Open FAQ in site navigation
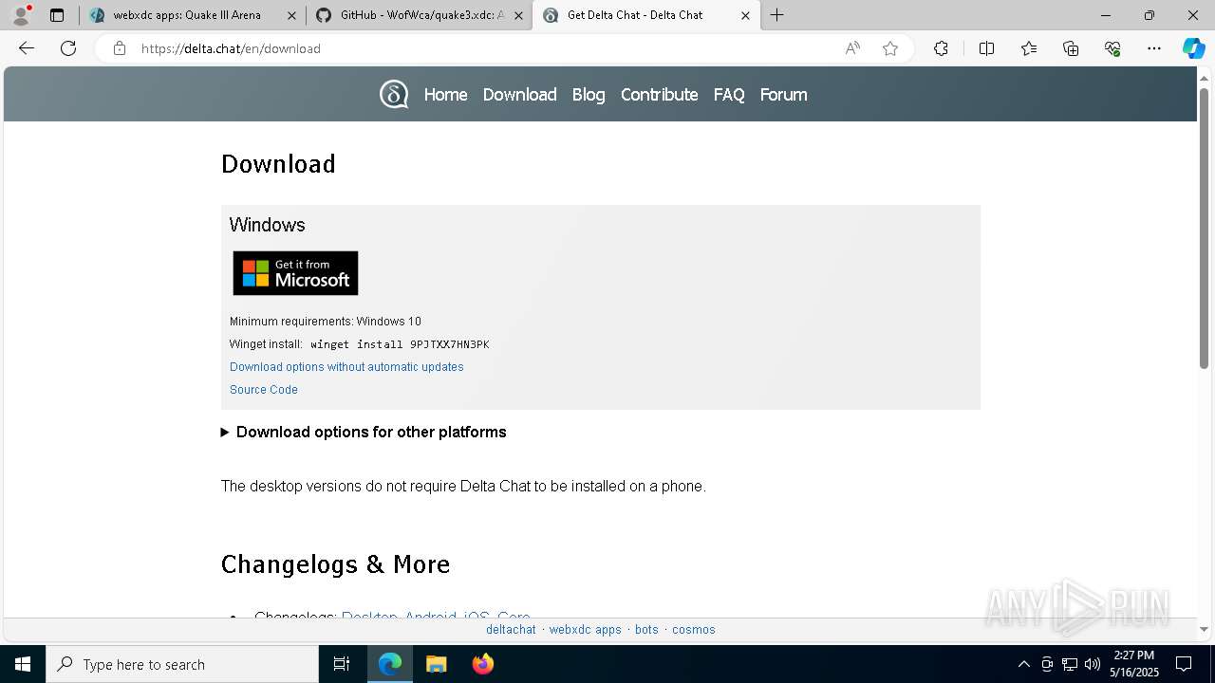Image resolution: width=1215 pixels, height=683 pixels. click(729, 94)
